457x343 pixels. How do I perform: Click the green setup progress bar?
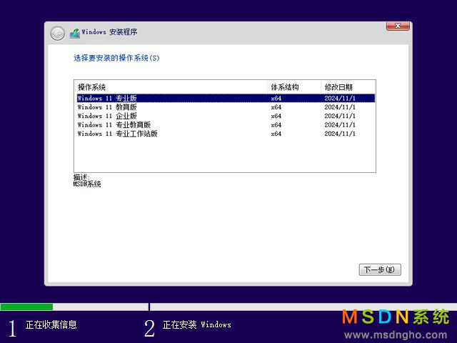26,307
